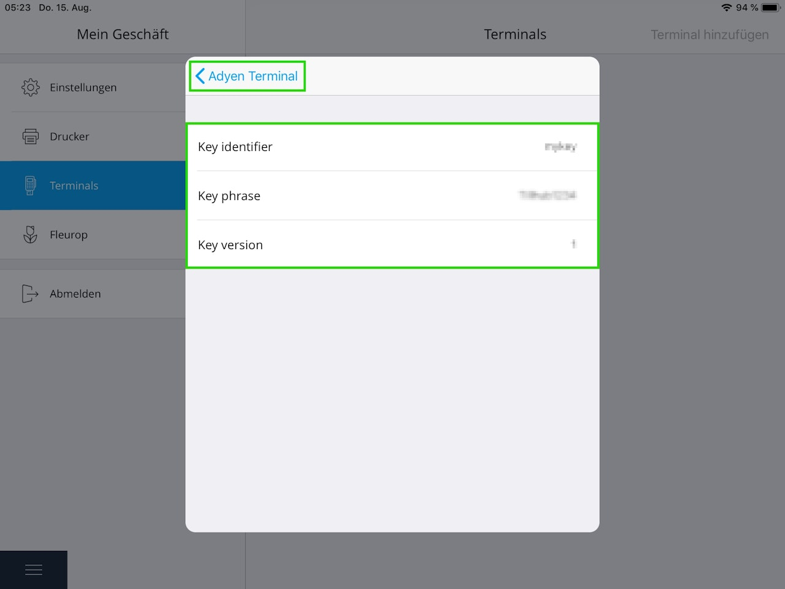
Task: Click the card terminal icon
Action: [x=30, y=185]
